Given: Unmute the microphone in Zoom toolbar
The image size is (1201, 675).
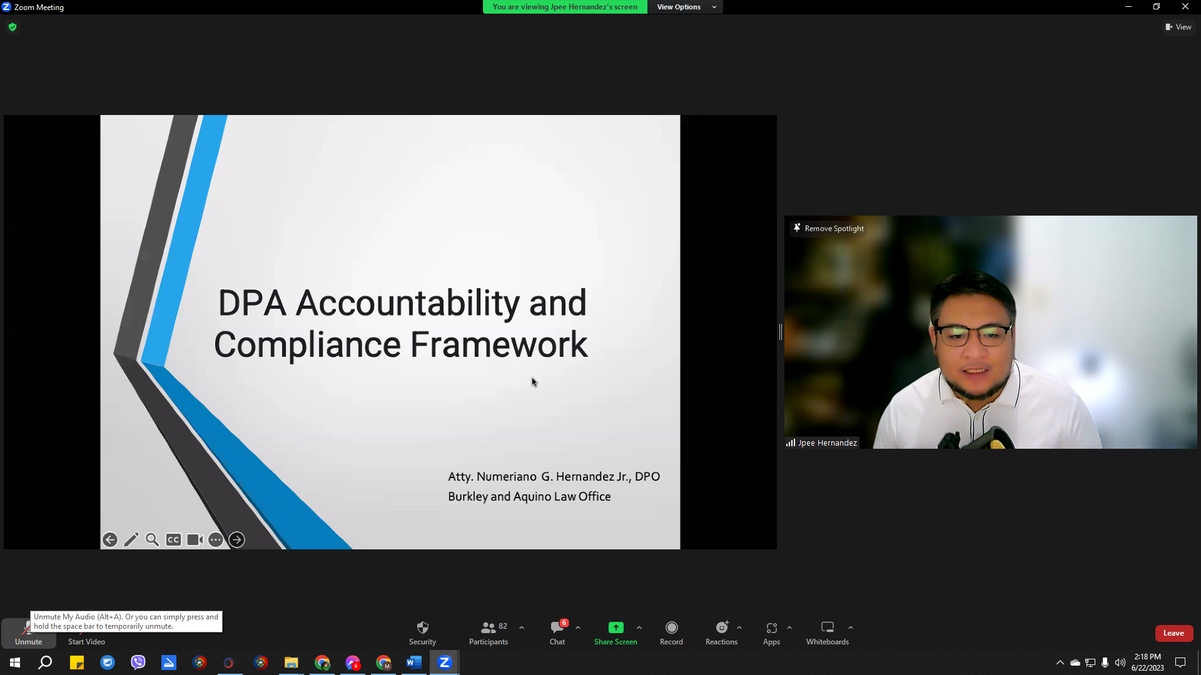Looking at the screenshot, I should coord(28,634).
